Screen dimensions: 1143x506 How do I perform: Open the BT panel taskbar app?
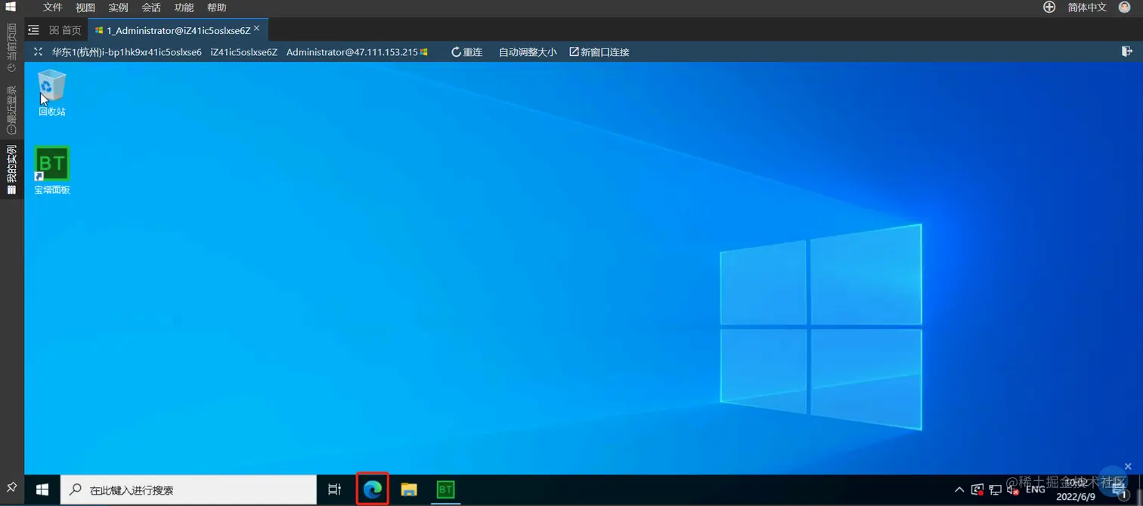446,489
